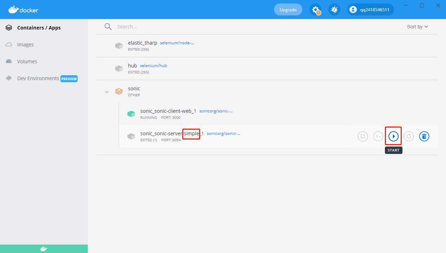This screenshot has height=253, width=446.
Task: Open sonicorg link of sonic-server-simple_1
Action: coord(223,134)
